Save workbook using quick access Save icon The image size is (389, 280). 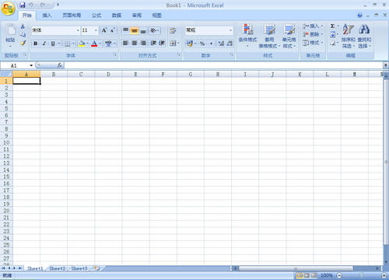coord(23,5)
